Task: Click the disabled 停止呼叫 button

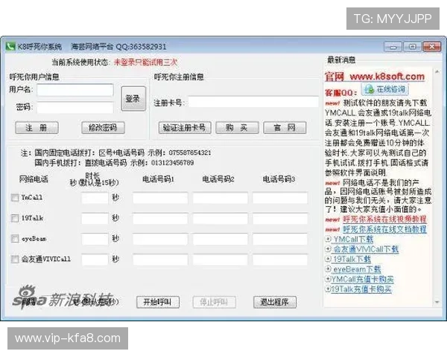Action: (214, 302)
